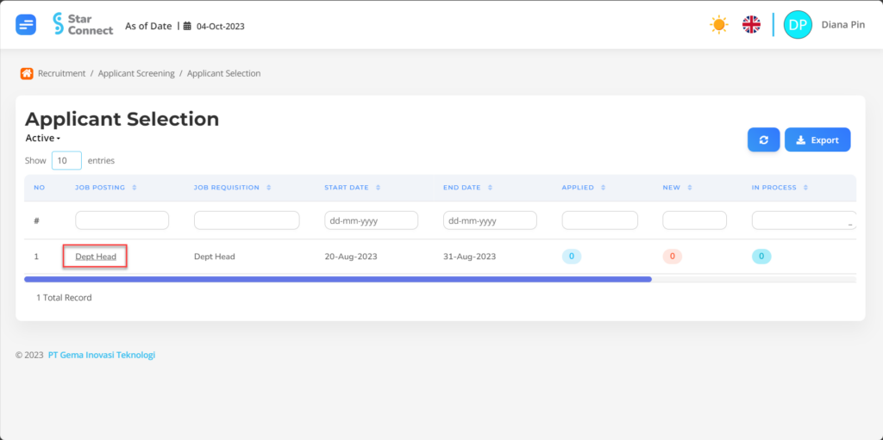
Task: Click the 04-Oct-2023 date value
Action: pos(220,26)
